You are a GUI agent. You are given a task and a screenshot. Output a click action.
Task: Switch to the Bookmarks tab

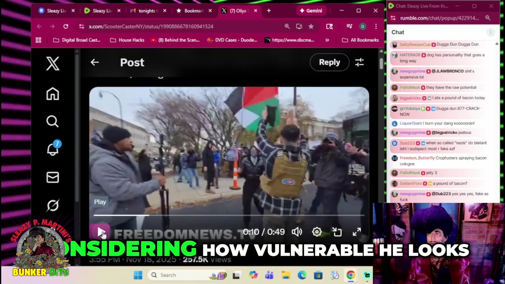pos(193,11)
